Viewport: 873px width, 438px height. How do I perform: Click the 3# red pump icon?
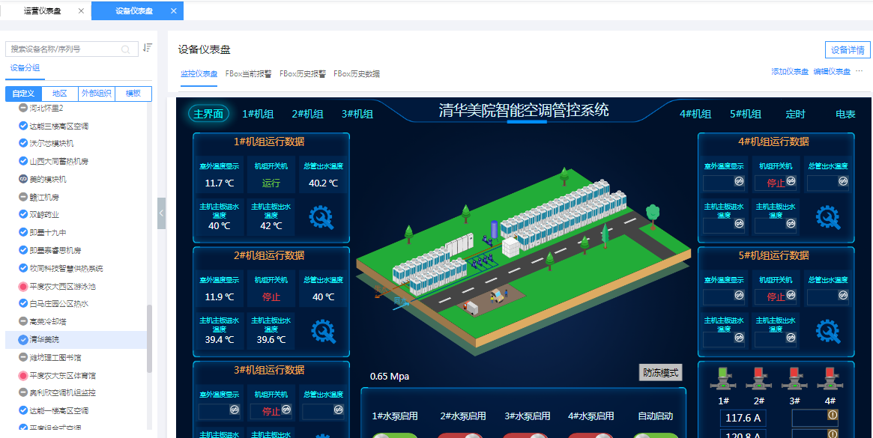pyautogui.click(x=794, y=379)
